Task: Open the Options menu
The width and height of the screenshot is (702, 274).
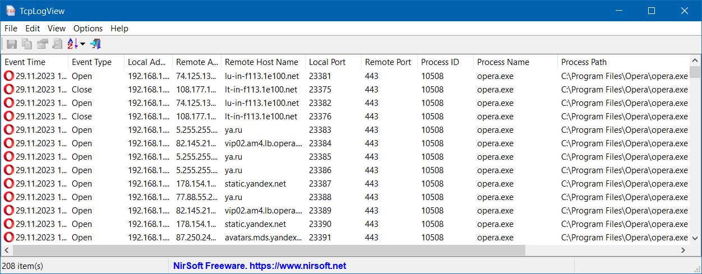Action: [88, 29]
